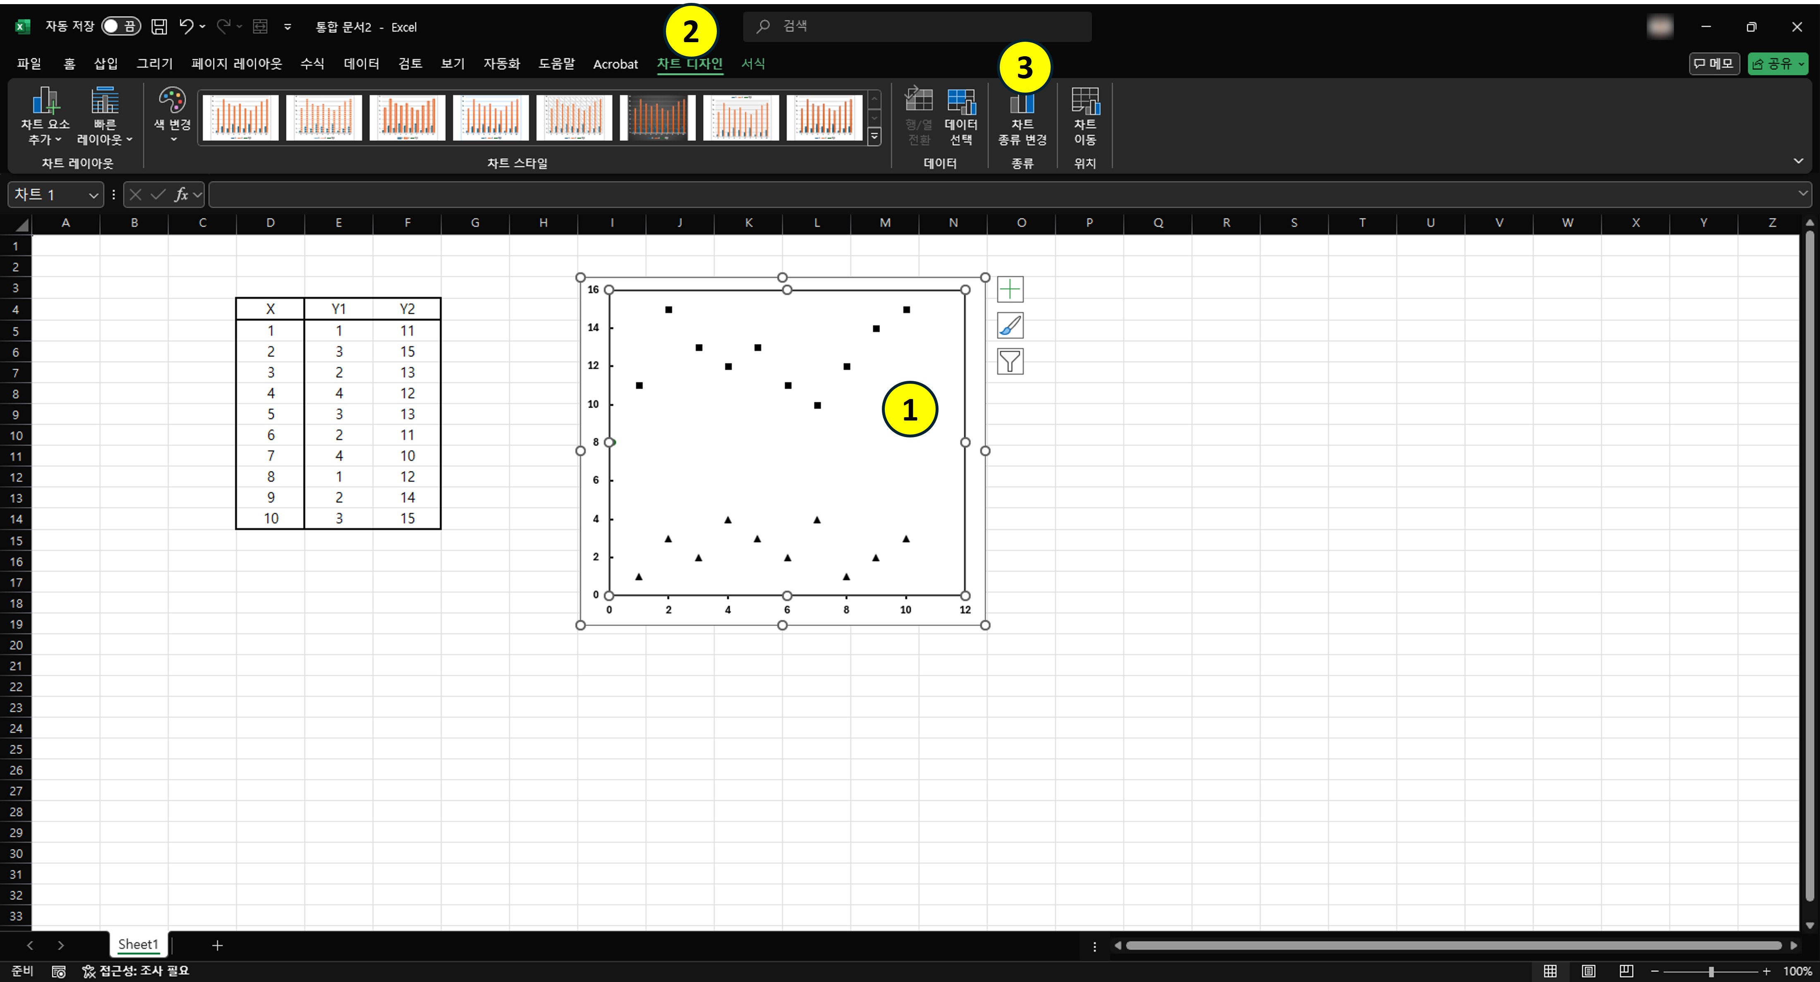The image size is (1820, 982).
Task: Click the Select Data icon
Action: pos(961,102)
